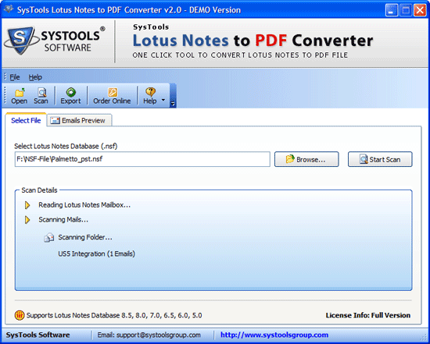Click the Scanning Mails... text

click(x=63, y=219)
